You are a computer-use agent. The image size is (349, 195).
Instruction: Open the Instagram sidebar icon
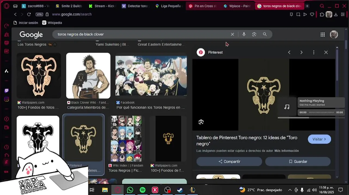7,99
